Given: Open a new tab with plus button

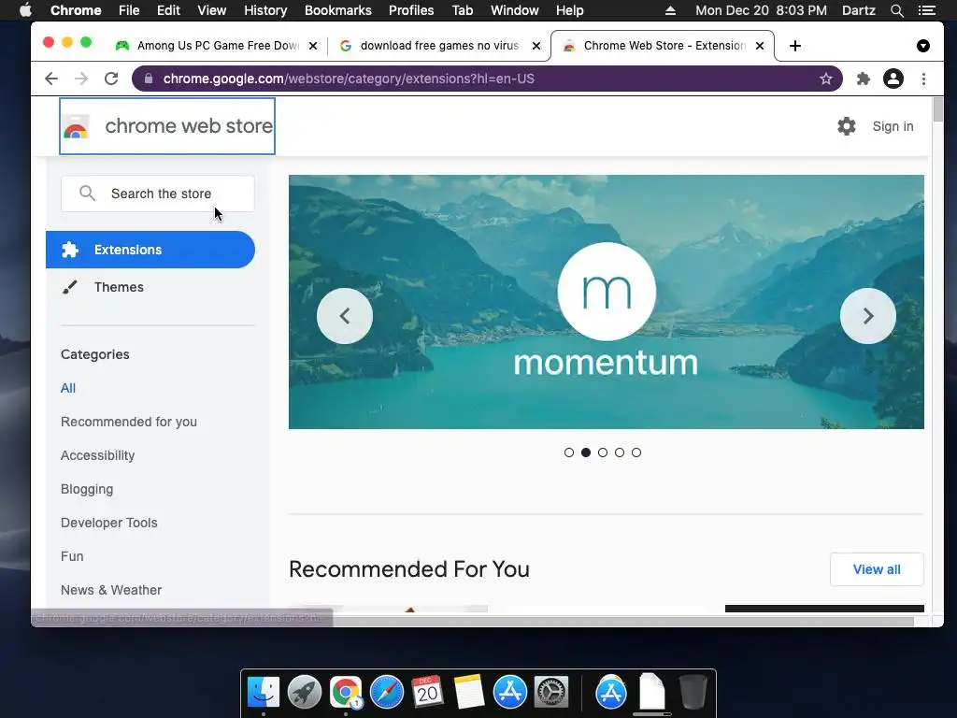Looking at the screenshot, I should [794, 46].
